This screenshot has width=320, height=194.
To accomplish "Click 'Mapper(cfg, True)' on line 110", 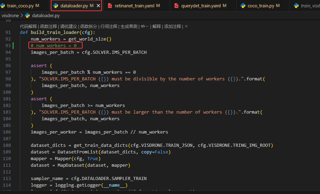I will coord(78,159).
